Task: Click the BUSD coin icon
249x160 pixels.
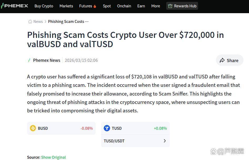Action: click(33, 128)
